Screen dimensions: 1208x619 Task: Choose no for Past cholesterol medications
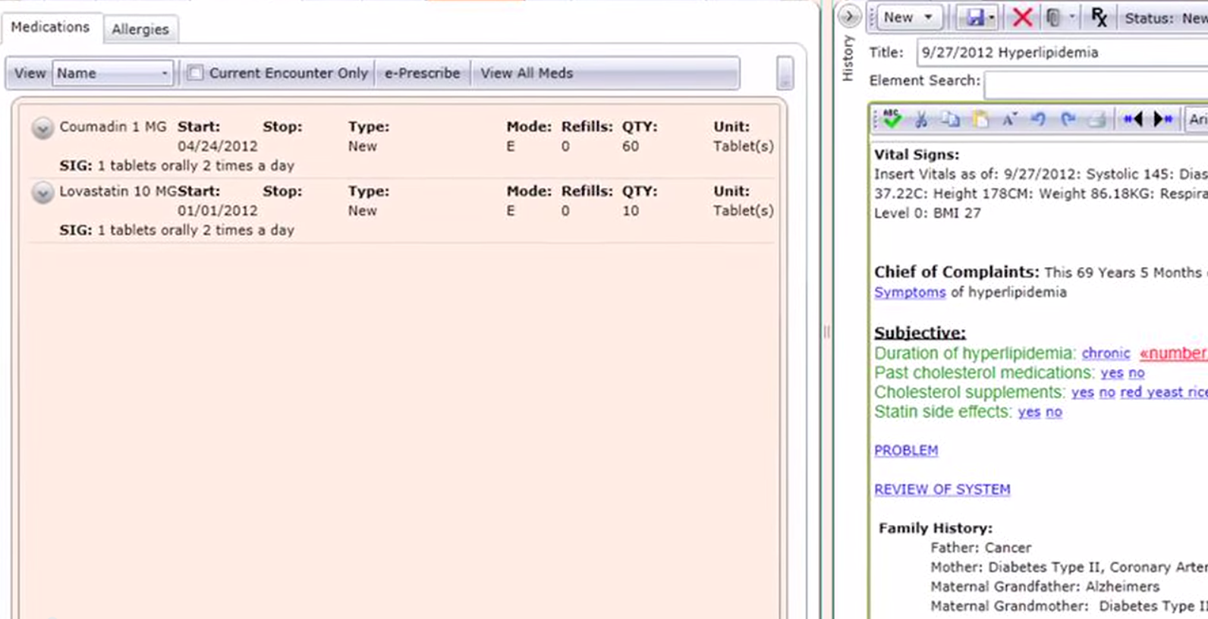1137,373
